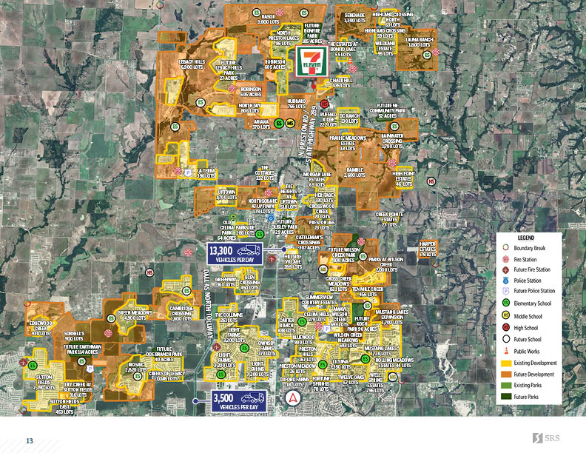The image size is (586, 453).
Task: Click the Uptown 1,700 Lots label
Action: tap(226, 195)
